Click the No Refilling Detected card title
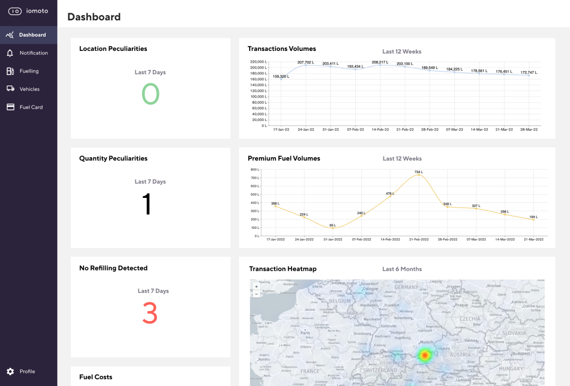 point(113,268)
